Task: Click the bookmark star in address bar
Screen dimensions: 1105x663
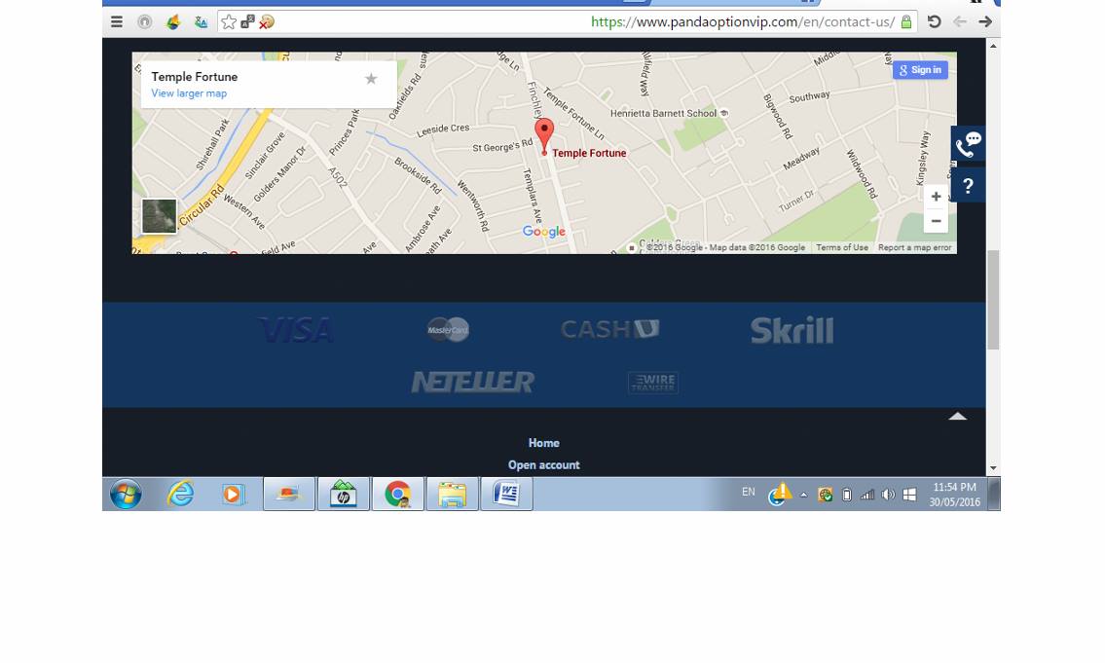Action: [229, 21]
